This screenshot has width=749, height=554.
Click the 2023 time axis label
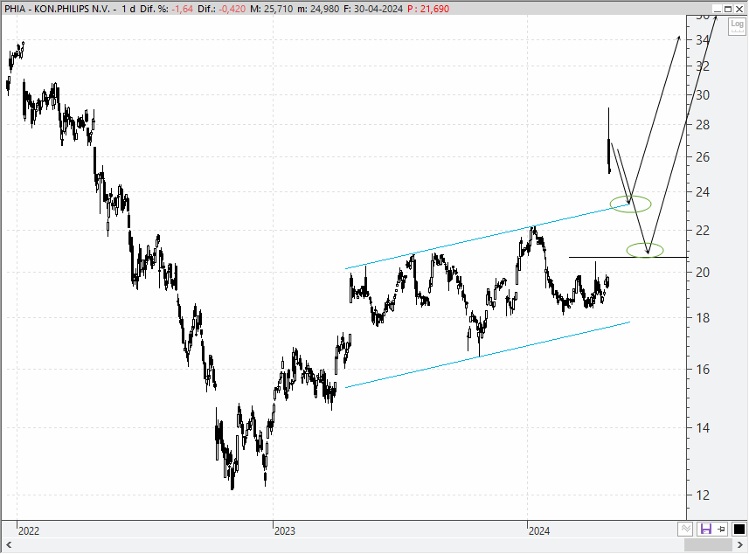pos(285,530)
